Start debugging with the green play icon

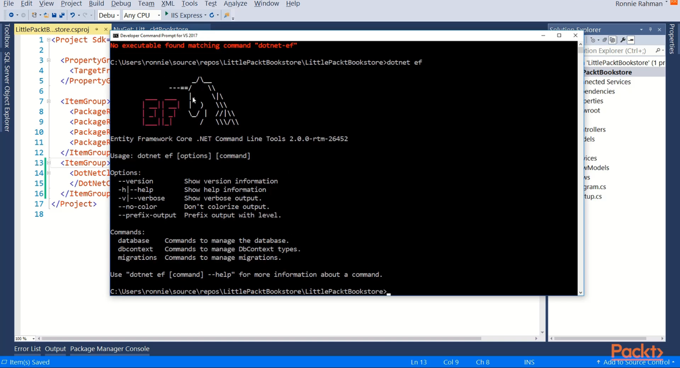[x=167, y=14]
